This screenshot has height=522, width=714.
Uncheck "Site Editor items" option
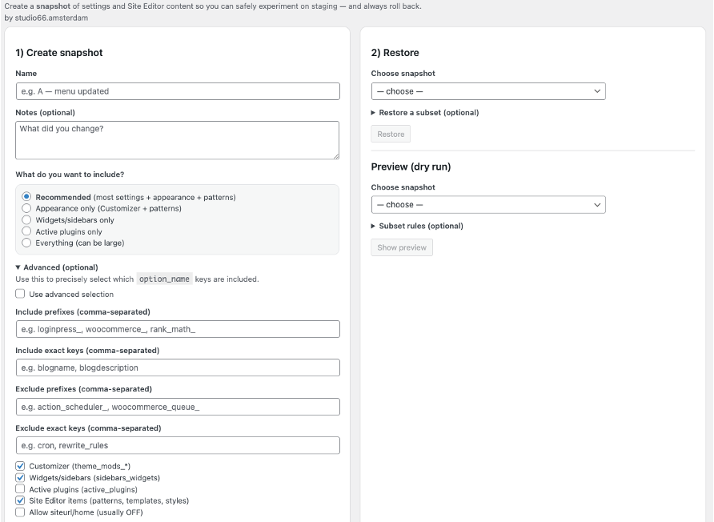tap(19, 500)
